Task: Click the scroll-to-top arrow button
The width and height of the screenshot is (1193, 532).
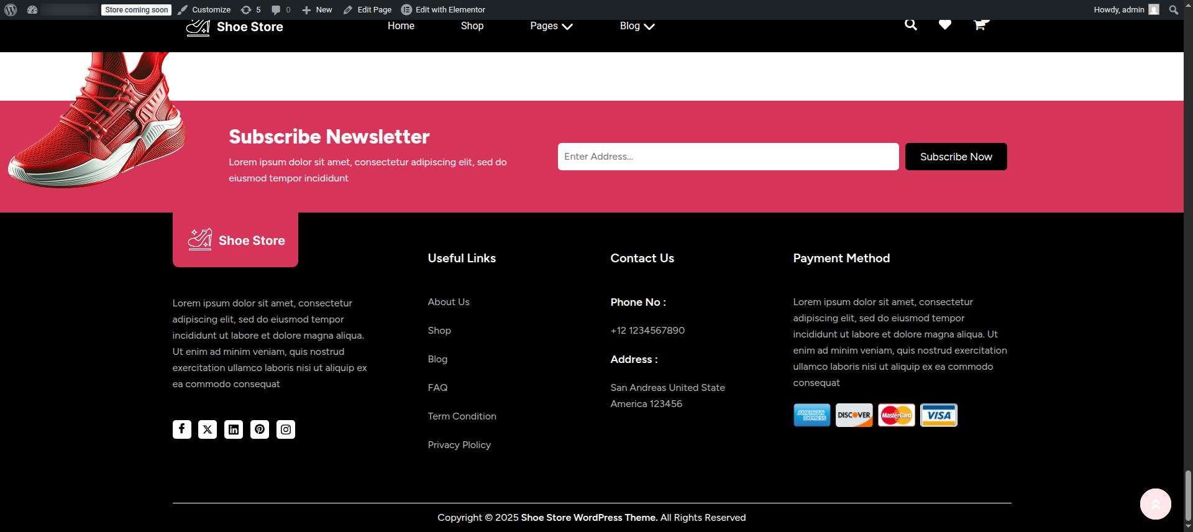Action: pyautogui.click(x=1155, y=504)
